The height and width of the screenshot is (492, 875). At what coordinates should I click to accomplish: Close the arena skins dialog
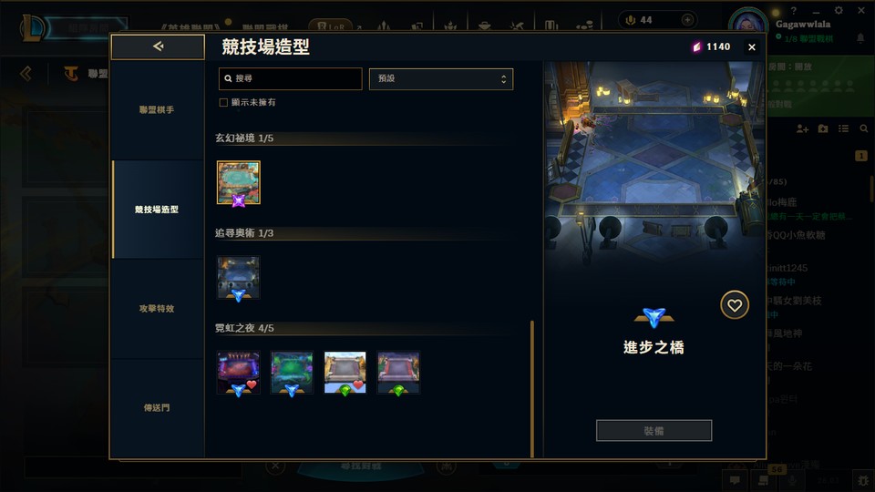coord(752,47)
